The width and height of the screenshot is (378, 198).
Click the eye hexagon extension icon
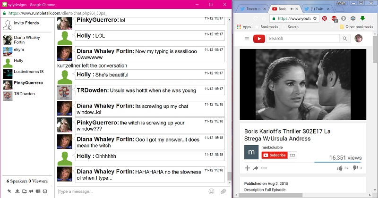tap(353, 18)
